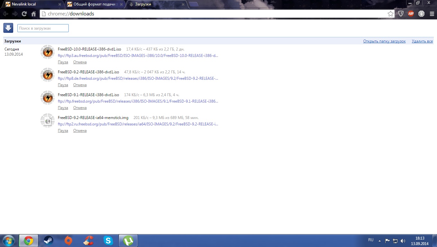Open the shield extension icon

(x=401, y=14)
